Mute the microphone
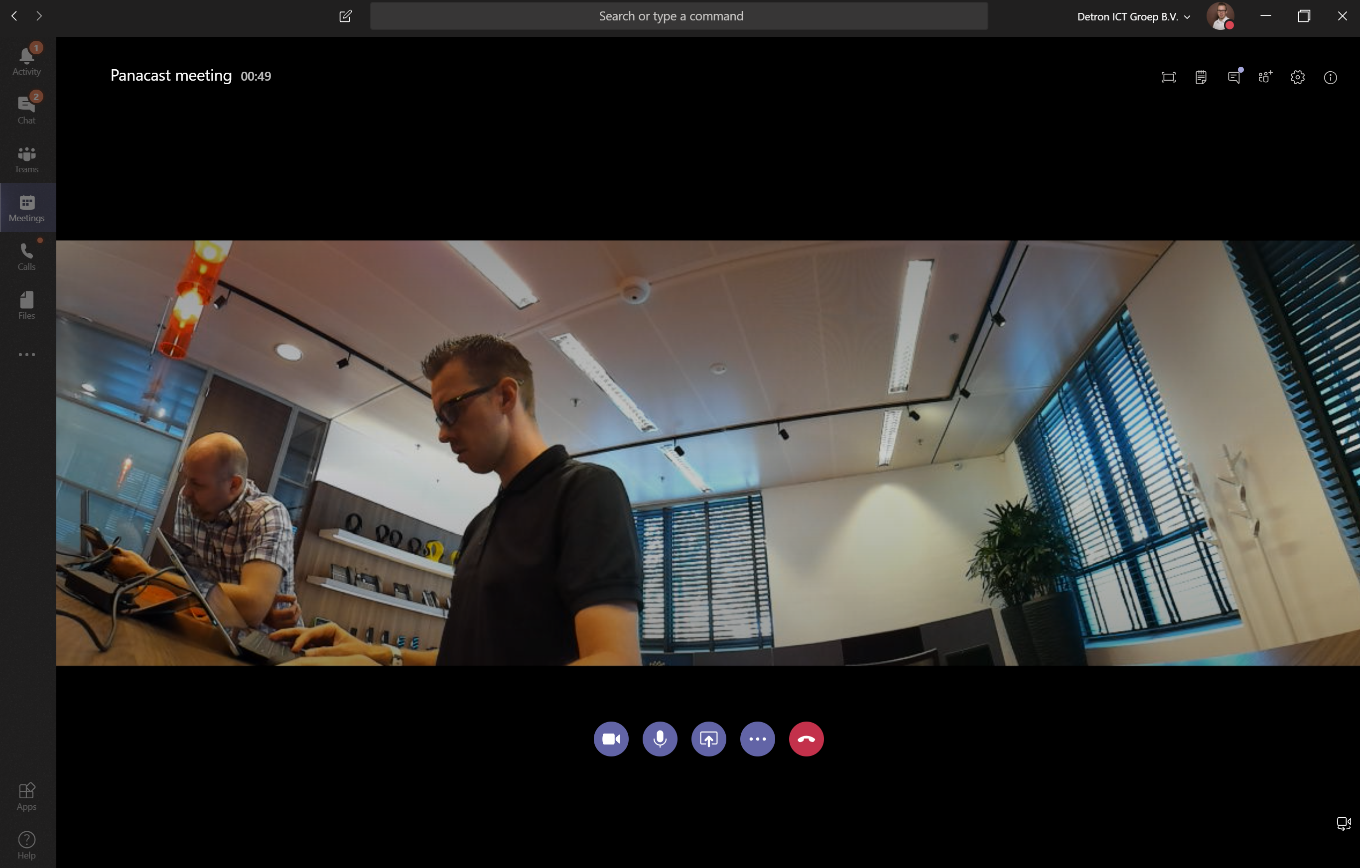 pos(660,739)
